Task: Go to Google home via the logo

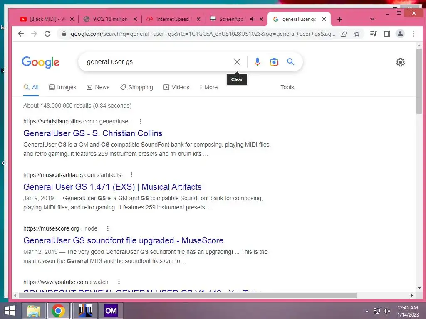Action: (x=40, y=62)
